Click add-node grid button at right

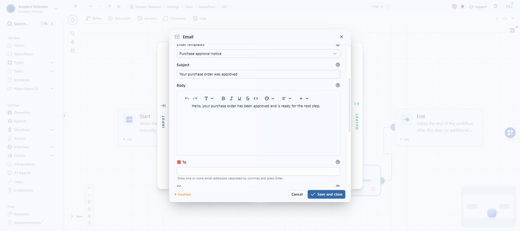coord(510,133)
